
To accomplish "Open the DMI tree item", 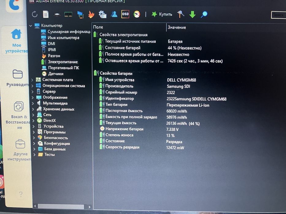I will pyautogui.click(x=51, y=44).
